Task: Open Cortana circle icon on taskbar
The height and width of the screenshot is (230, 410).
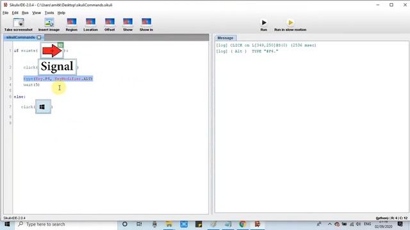Action: coord(125,224)
